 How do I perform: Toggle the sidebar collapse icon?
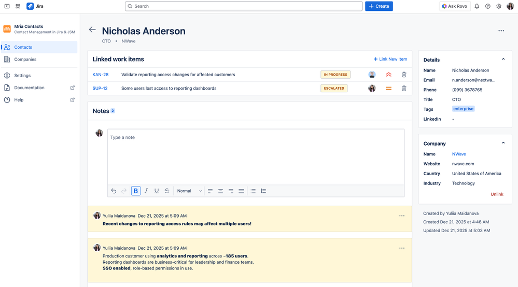pyautogui.click(x=7, y=6)
